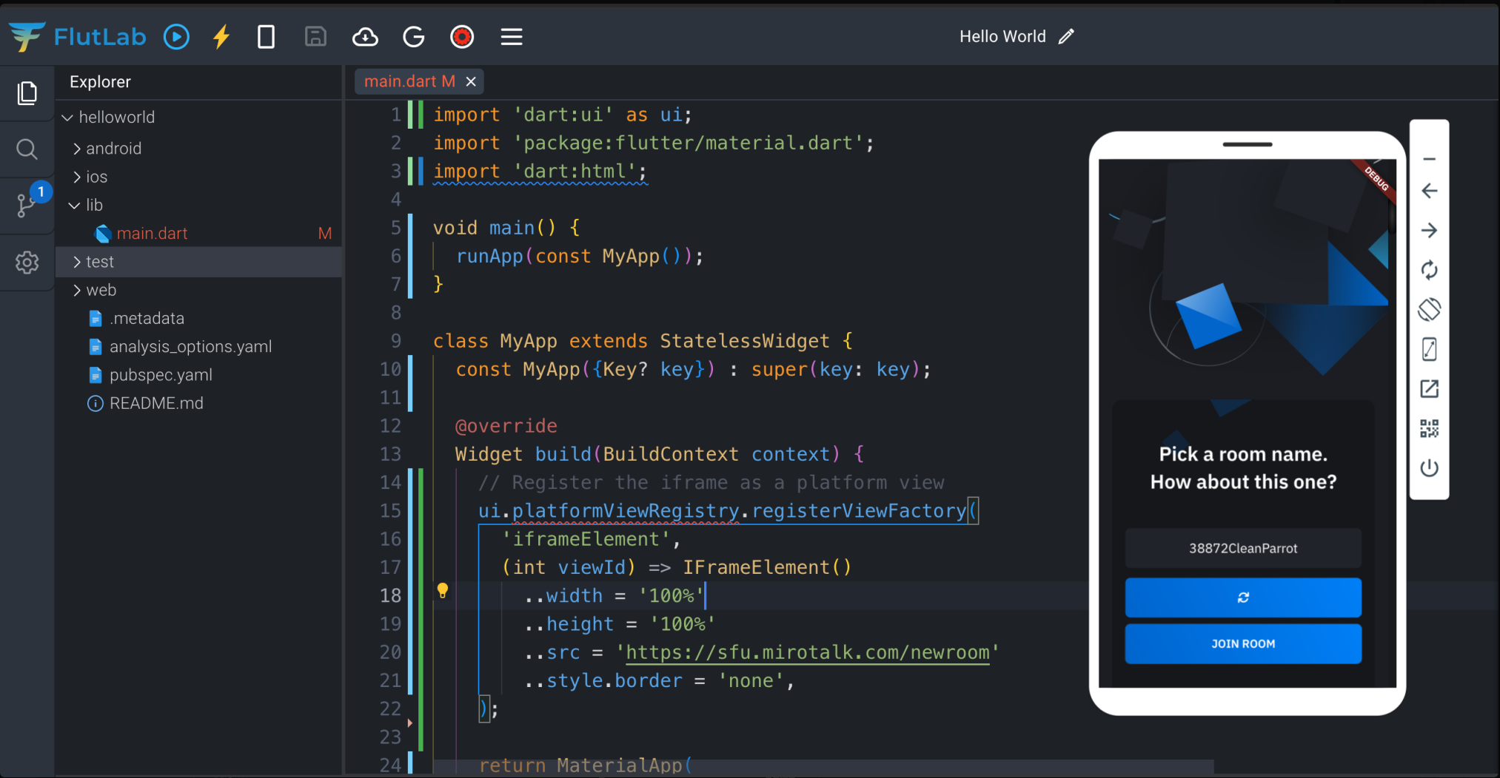Click the mirotalk newroom URL in the code

pyautogui.click(x=807, y=652)
